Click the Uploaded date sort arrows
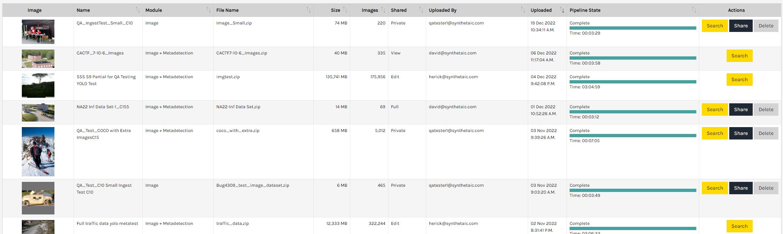Screen dimensions: 783x234 click(x=562, y=10)
